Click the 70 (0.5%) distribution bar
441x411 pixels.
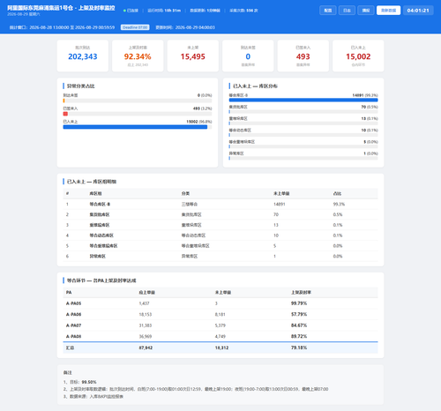[x=303, y=112]
